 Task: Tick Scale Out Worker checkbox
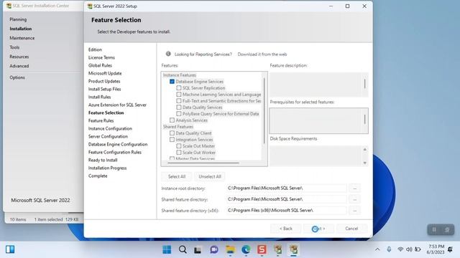pos(179,152)
